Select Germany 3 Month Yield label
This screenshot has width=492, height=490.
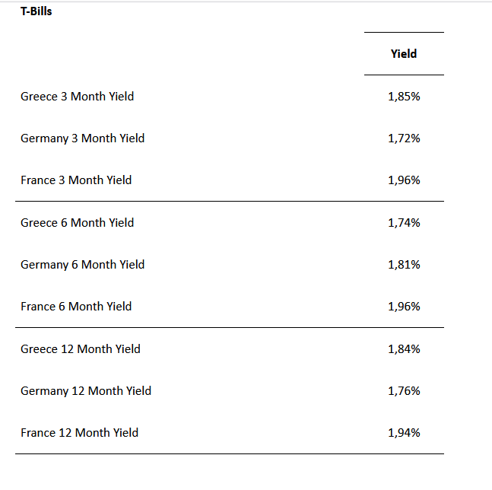click(82, 138)
